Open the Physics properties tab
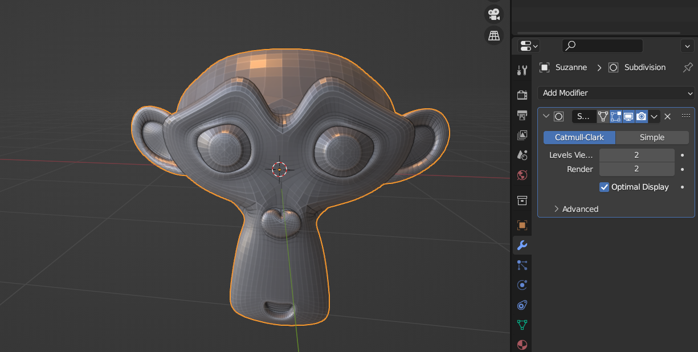This screenshot has height=352, width=698. 522,285
